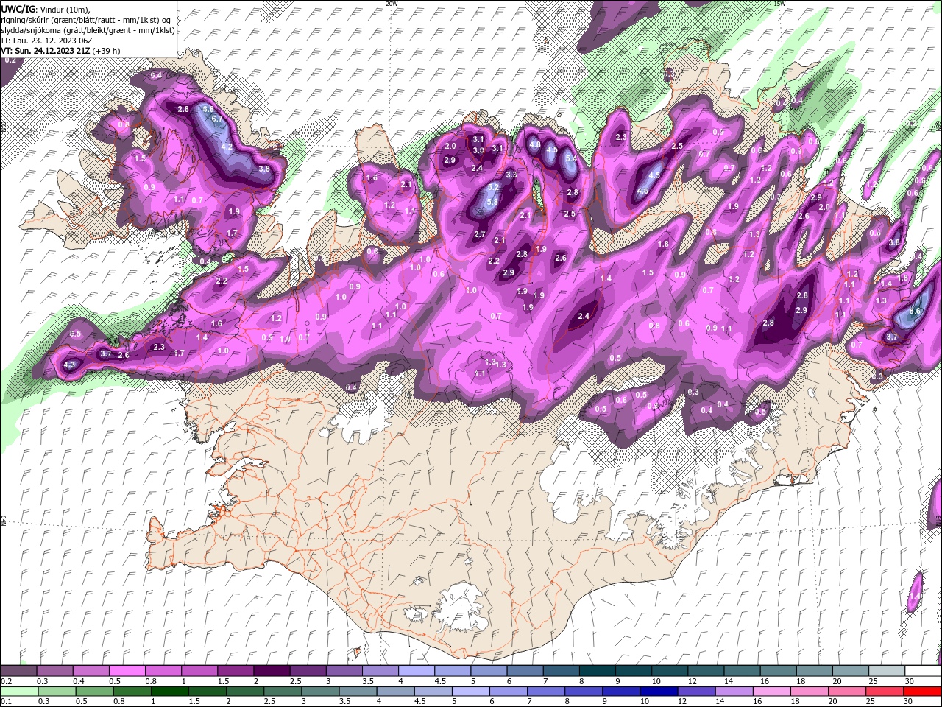
Task: Click the '30' label on the purple snow scale
Action: click(x=910, y=681)
